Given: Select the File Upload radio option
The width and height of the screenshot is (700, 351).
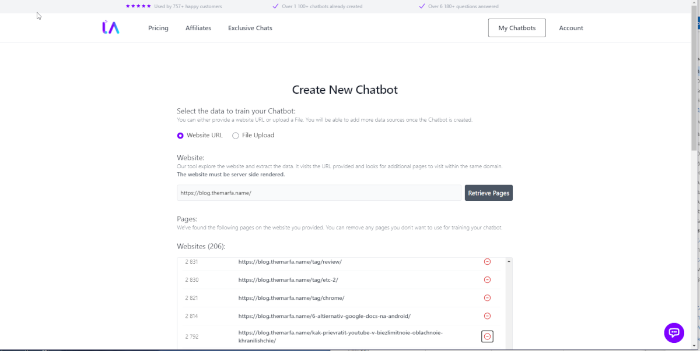Looking at the screenshot, I should [236, 136].
